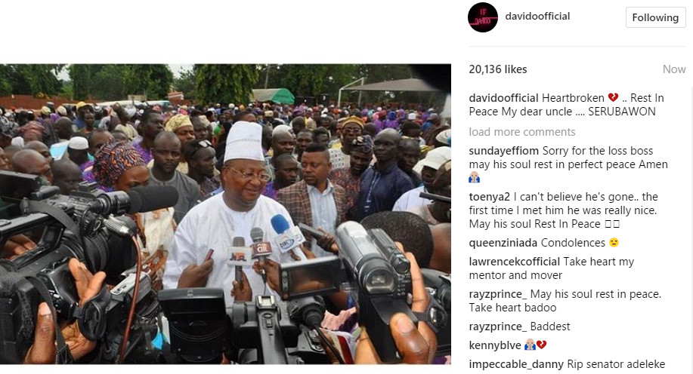View the 20,136 likes list
693x374 pixels.
pos(498,69)
